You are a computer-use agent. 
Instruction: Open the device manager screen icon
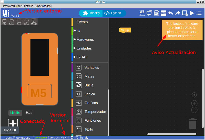(185, 13)
